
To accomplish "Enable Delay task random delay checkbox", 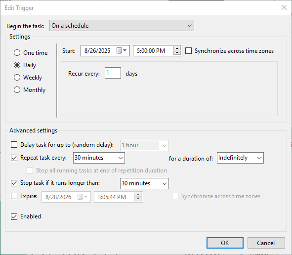I will point(14,144).
